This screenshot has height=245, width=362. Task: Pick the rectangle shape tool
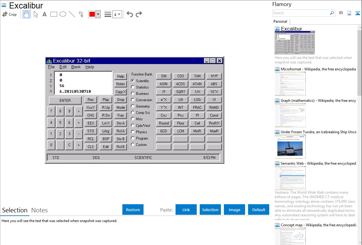[x=53, y=14]
